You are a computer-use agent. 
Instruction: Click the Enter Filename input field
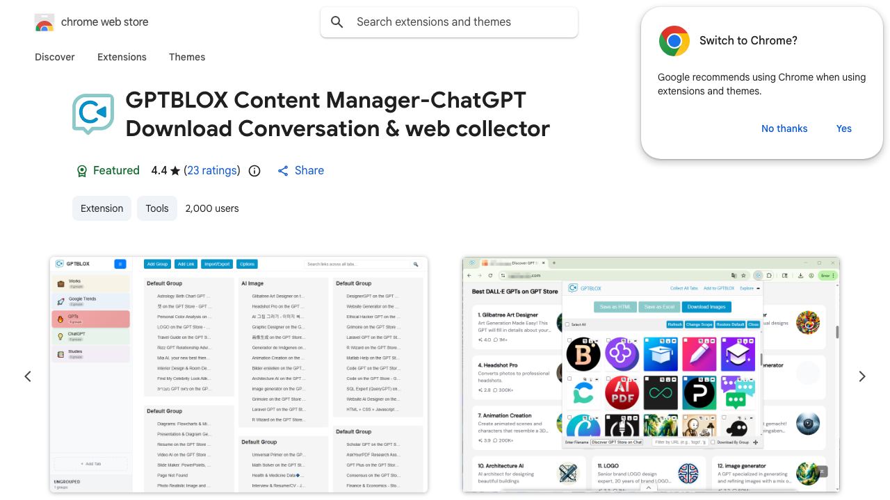point(617,442)
